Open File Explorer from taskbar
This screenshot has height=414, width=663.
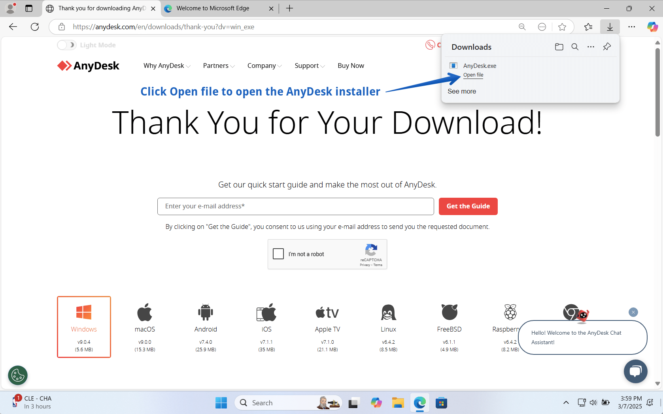(x=398, y=403)
